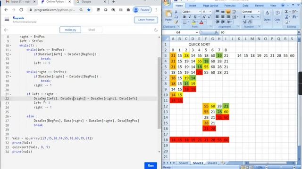Open the Programiz hamburger menu

(x=7, y=19)
